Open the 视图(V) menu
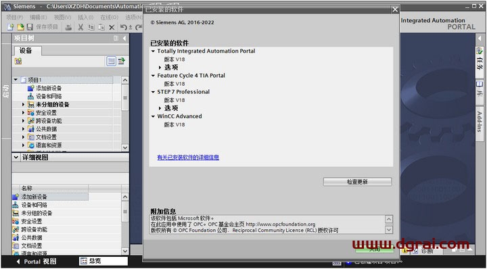487x269 pixels. click(62, 18)
